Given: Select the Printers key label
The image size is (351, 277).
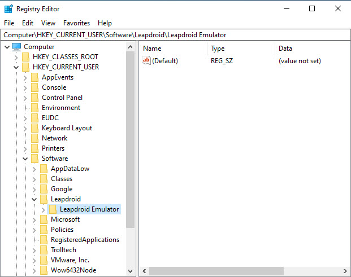Looking at the screenshot, I should click(53, 148).
